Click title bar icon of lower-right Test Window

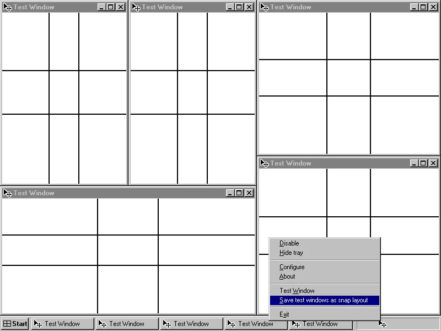[265, 163]
